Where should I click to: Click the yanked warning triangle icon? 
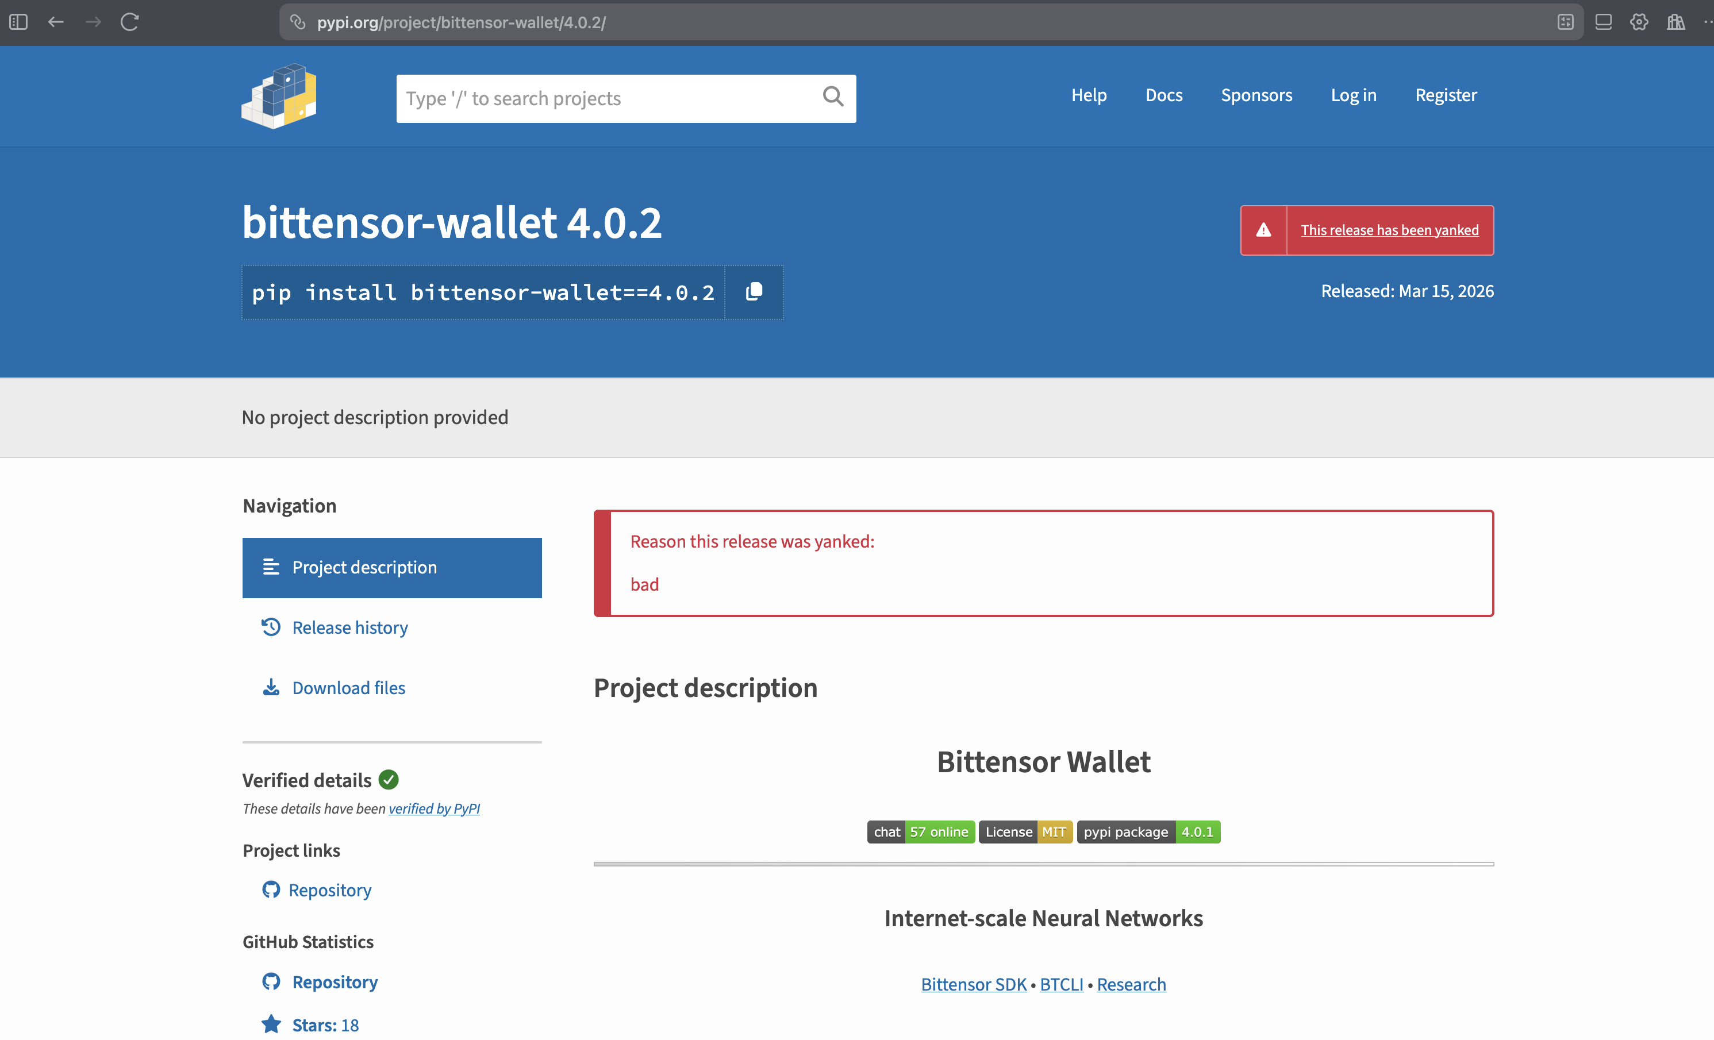[x=1263, y=230]
